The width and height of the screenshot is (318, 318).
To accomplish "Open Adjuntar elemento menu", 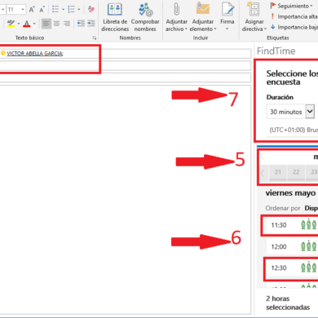I will click(203, 17).
